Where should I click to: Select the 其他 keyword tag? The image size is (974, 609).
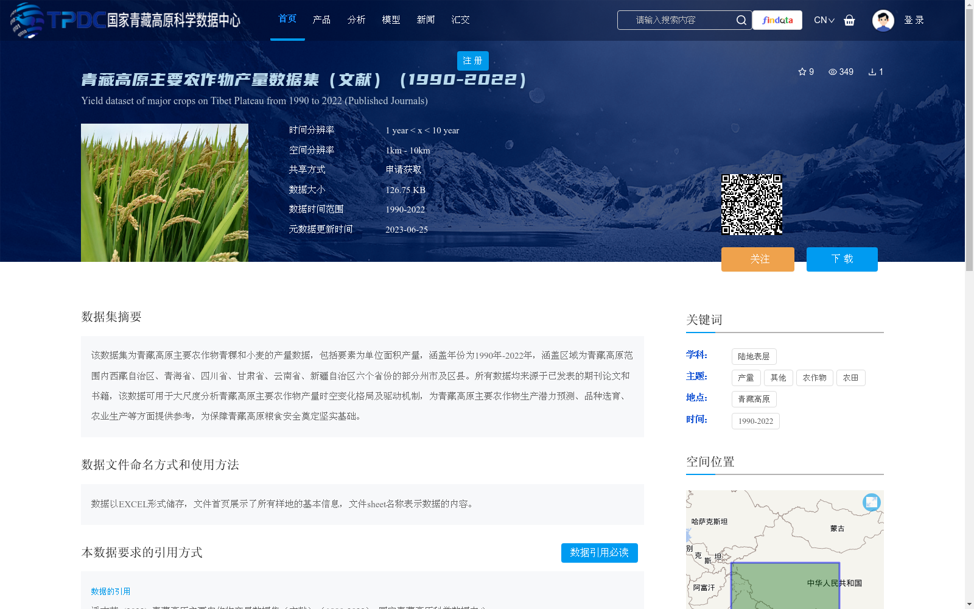778,378
